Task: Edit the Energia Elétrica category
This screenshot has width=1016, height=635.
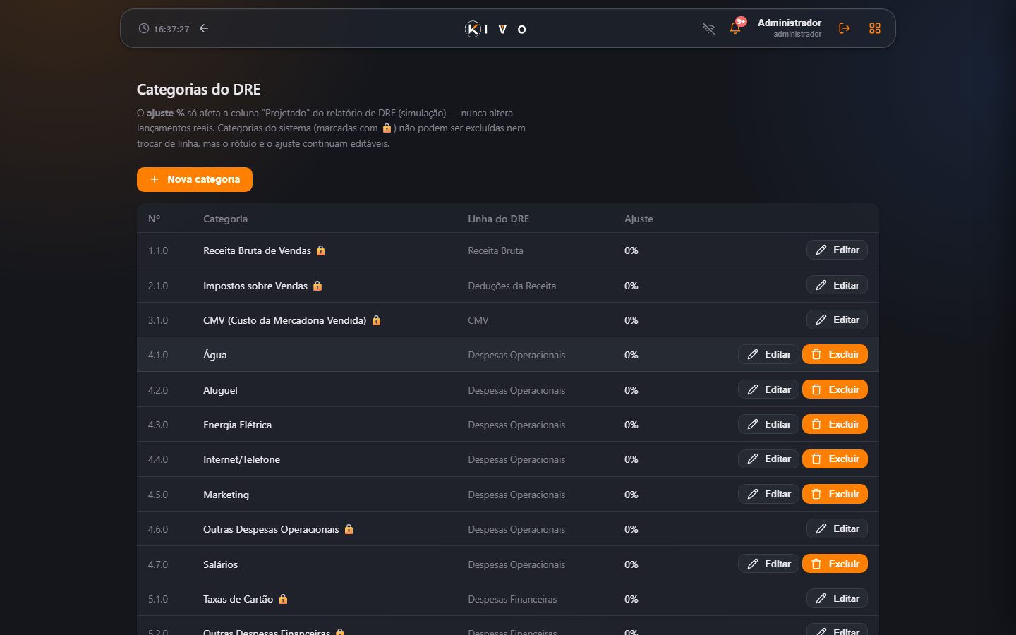Action: [768, 424]
